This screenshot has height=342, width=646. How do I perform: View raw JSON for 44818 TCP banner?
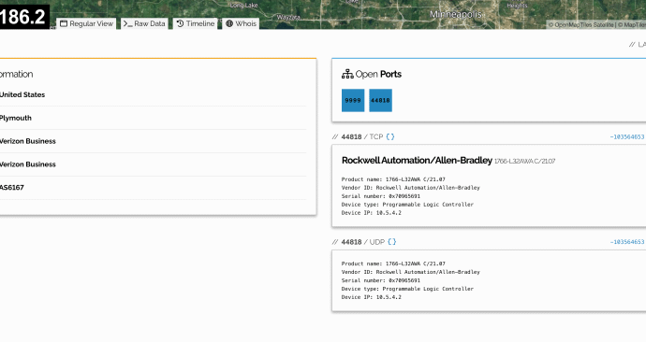click(390, 136)
